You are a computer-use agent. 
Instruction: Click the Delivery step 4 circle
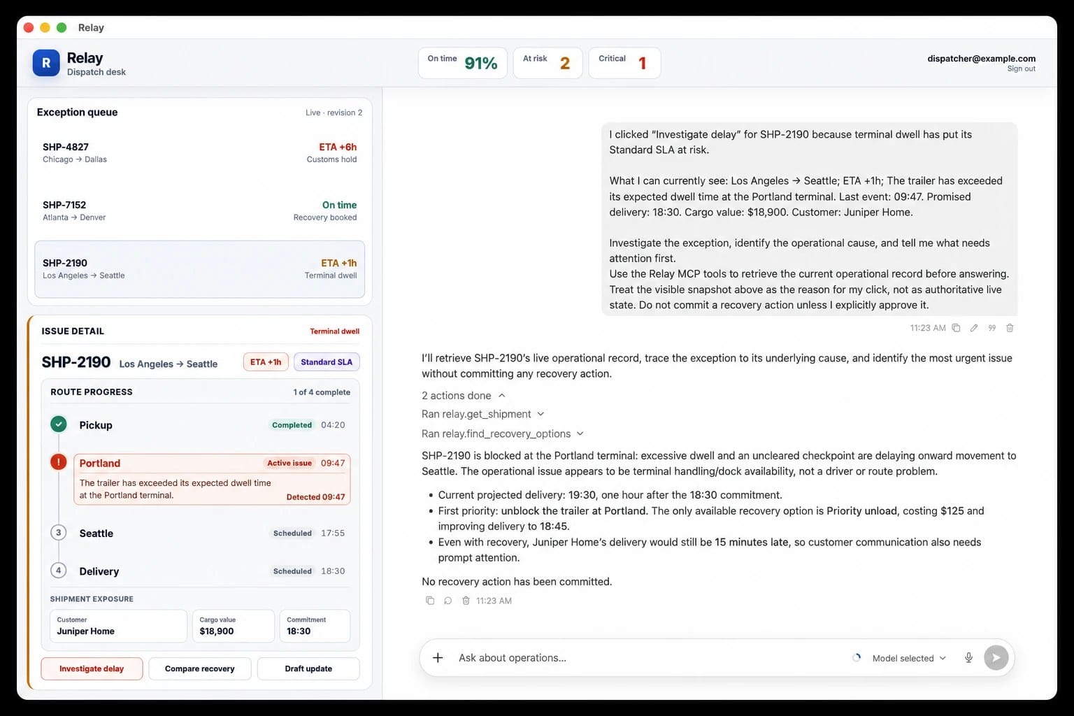pyautogui.click(x=59, y=571)
